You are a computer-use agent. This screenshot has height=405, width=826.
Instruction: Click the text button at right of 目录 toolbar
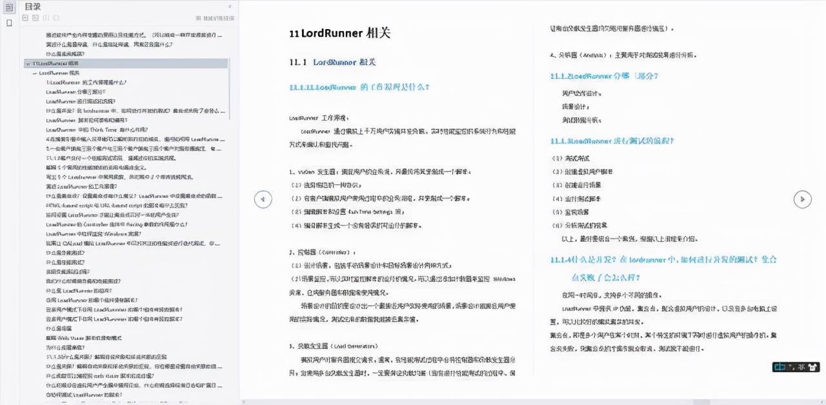tap(215, 18)
